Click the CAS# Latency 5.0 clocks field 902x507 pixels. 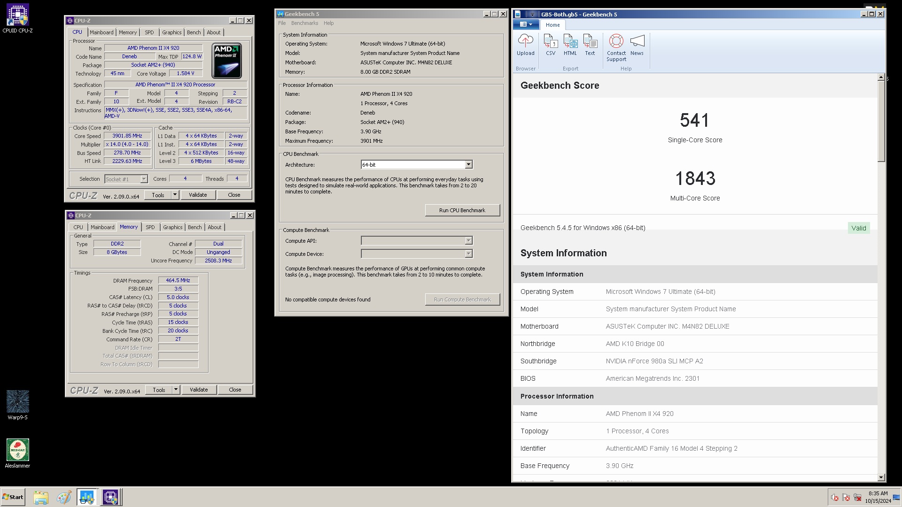pyautogui.click(x=178, y=297)
